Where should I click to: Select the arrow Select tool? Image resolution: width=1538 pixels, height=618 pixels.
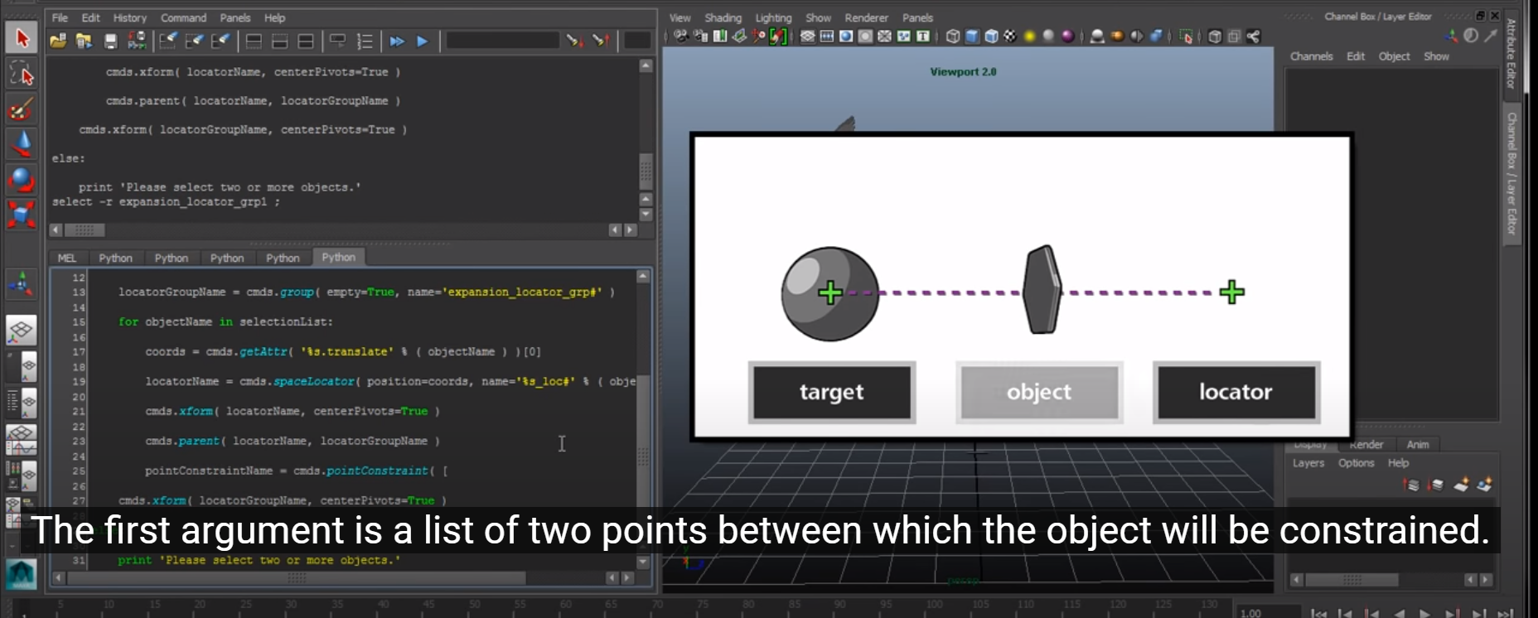[22, 38]
